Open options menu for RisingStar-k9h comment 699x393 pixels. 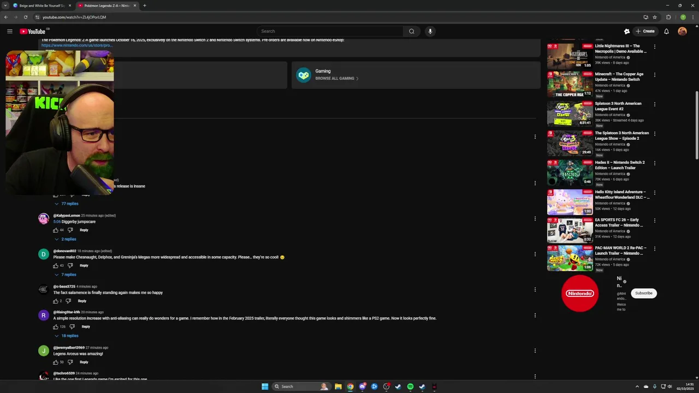pos(535,315)
